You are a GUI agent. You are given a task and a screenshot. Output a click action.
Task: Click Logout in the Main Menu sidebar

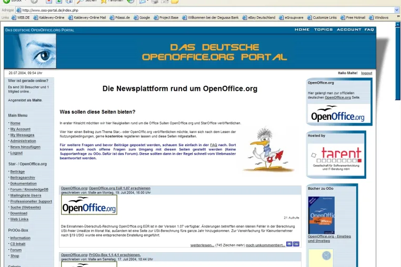point(16,153)
